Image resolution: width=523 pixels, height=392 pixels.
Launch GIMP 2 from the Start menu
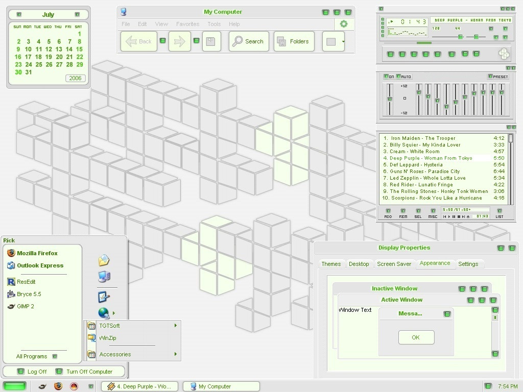click(x=20, y=306)
